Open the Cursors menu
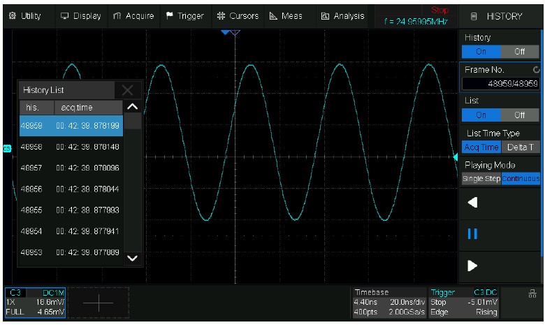Screen dimensions: 545x325 click(x=237, y=15)
